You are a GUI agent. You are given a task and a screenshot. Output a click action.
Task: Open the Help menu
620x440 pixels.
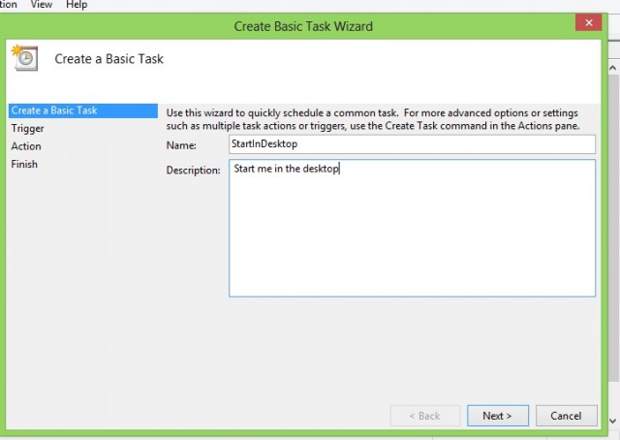pos(77,5)
